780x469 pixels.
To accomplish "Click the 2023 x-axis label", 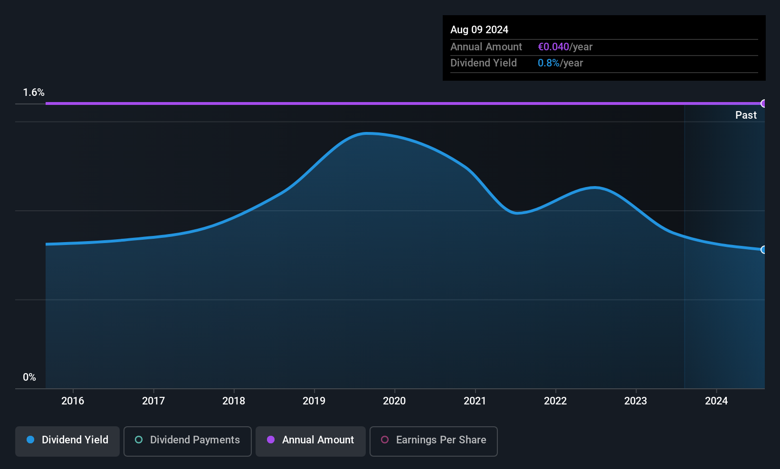I will [636, 401].
